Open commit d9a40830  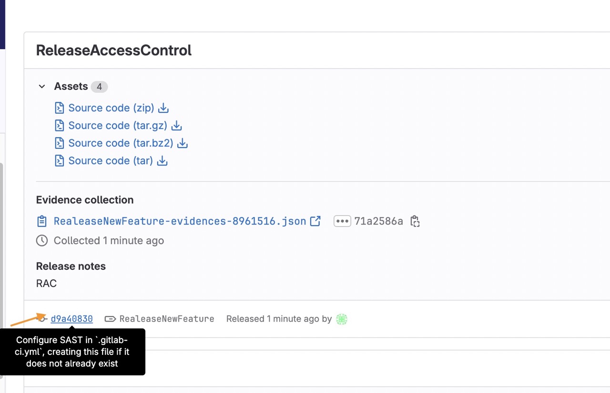[x=72, y=319]
